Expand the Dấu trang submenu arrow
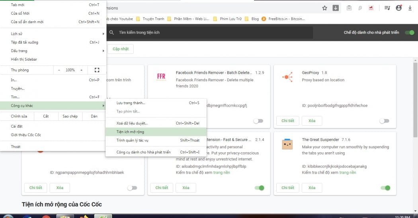Screen dimensions: 418x218 point(103,51)
